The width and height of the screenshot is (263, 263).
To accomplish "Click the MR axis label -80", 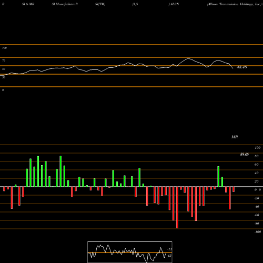I will (257, 224).
